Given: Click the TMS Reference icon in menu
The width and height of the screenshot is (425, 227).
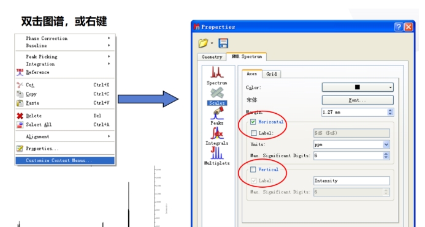Looking at the screenshot, I should pos(20,72).
